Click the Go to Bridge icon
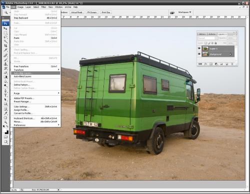The image size is (250, 194). pyautogui.click(x=172, y=12)
